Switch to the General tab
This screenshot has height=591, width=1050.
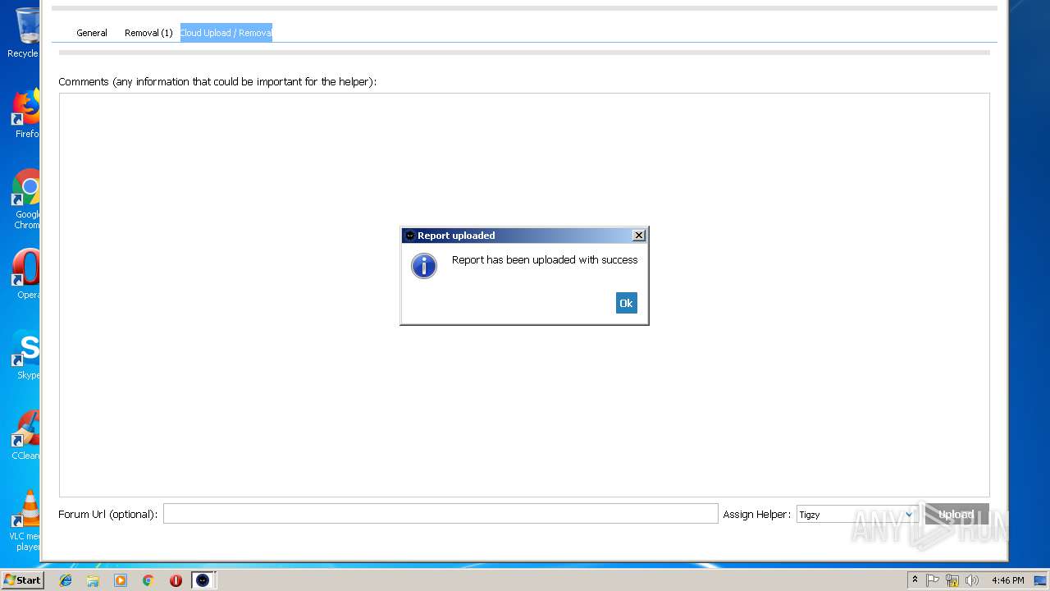[x=92, y=33]
